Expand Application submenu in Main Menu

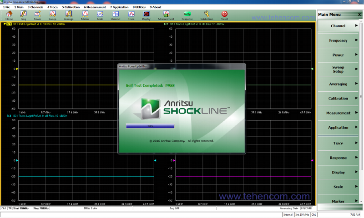coord(338,128)
